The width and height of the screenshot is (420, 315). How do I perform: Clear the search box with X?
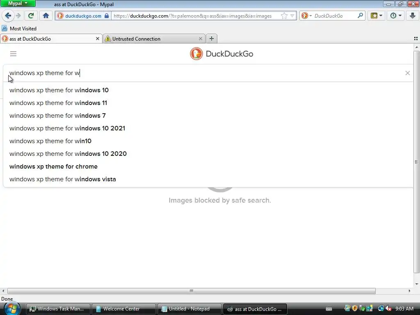pos(407,73)
